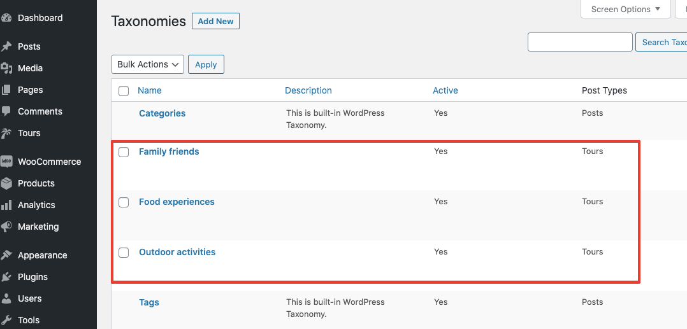Tick the checkbox for Food experiences

coord(124,202)
